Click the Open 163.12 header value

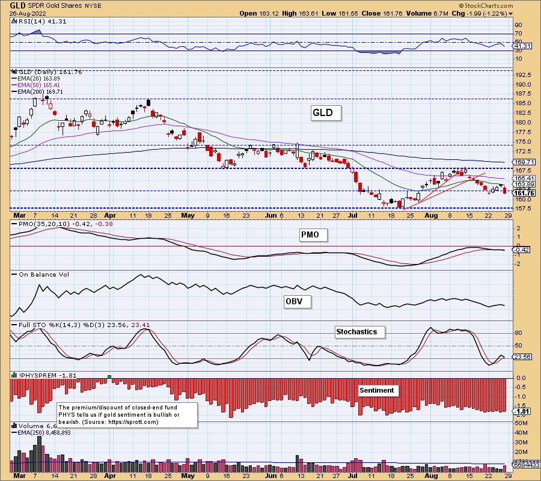[260, 13]
